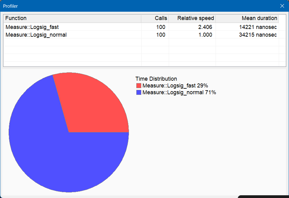Viewport: 289px width, 198px height.
Task: Click the Calls value for Logsig_fast
Action: pyautogui.click(x=161, y=27)
